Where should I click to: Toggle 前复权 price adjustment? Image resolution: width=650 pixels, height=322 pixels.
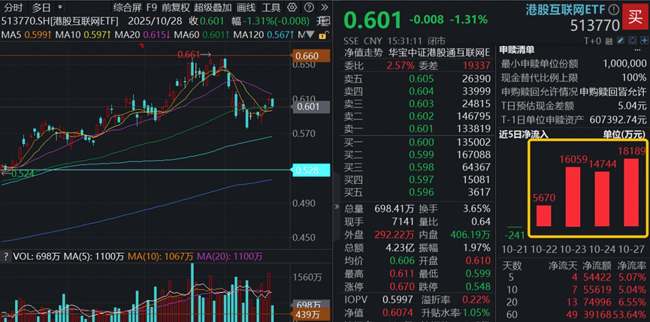pos(176,8)
